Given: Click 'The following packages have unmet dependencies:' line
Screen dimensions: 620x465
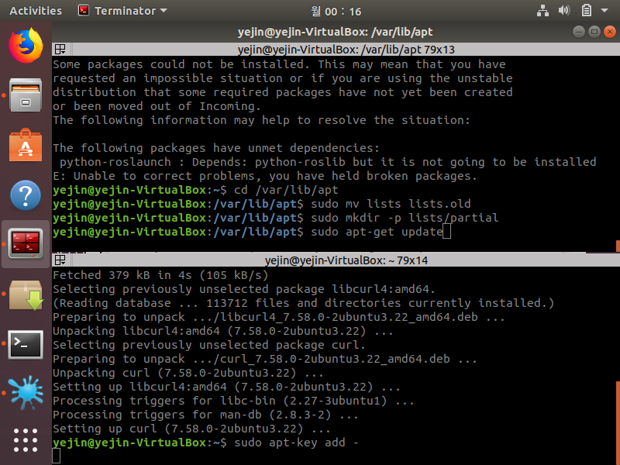Looking at the screenshot, I should click(216, 148).
